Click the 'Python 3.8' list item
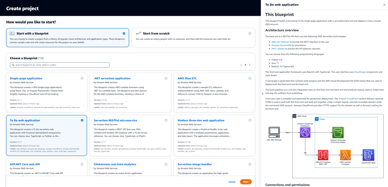Viewport: 388px width, 187px height. pos(277,60)
